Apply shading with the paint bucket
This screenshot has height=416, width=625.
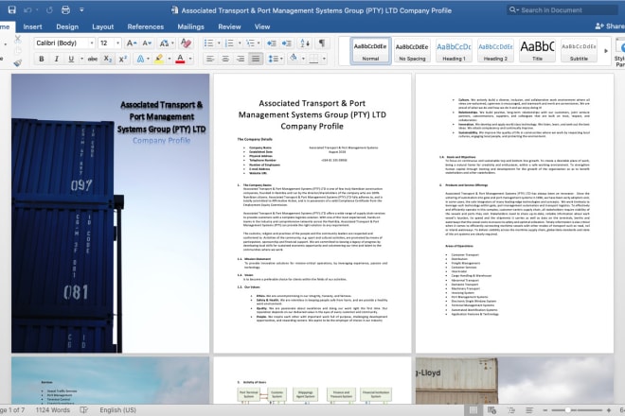294,59
